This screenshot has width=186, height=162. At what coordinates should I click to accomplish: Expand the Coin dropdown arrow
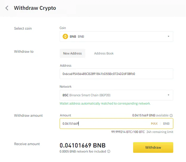(168, 36)
